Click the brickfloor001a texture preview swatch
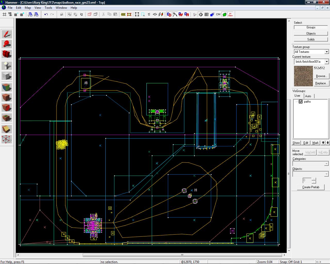The height and width of the screenshot is (264, 330). [x=303, y=76]
